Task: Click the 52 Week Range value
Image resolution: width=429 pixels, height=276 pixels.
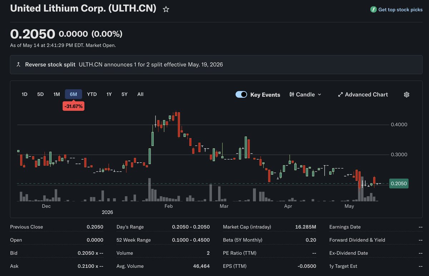Action: click(x=191, y=240)
